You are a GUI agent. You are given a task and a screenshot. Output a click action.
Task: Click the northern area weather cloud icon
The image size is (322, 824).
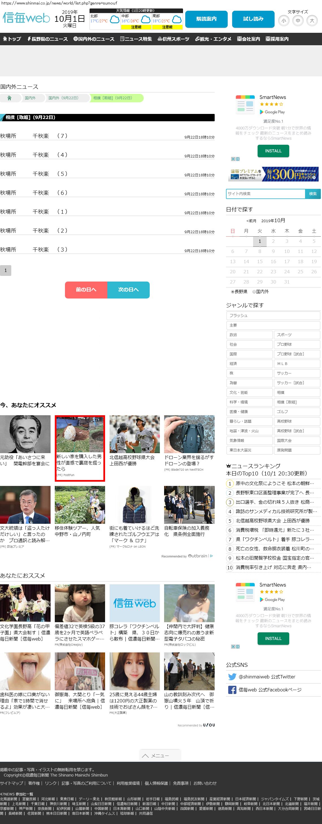coord(114,20)
